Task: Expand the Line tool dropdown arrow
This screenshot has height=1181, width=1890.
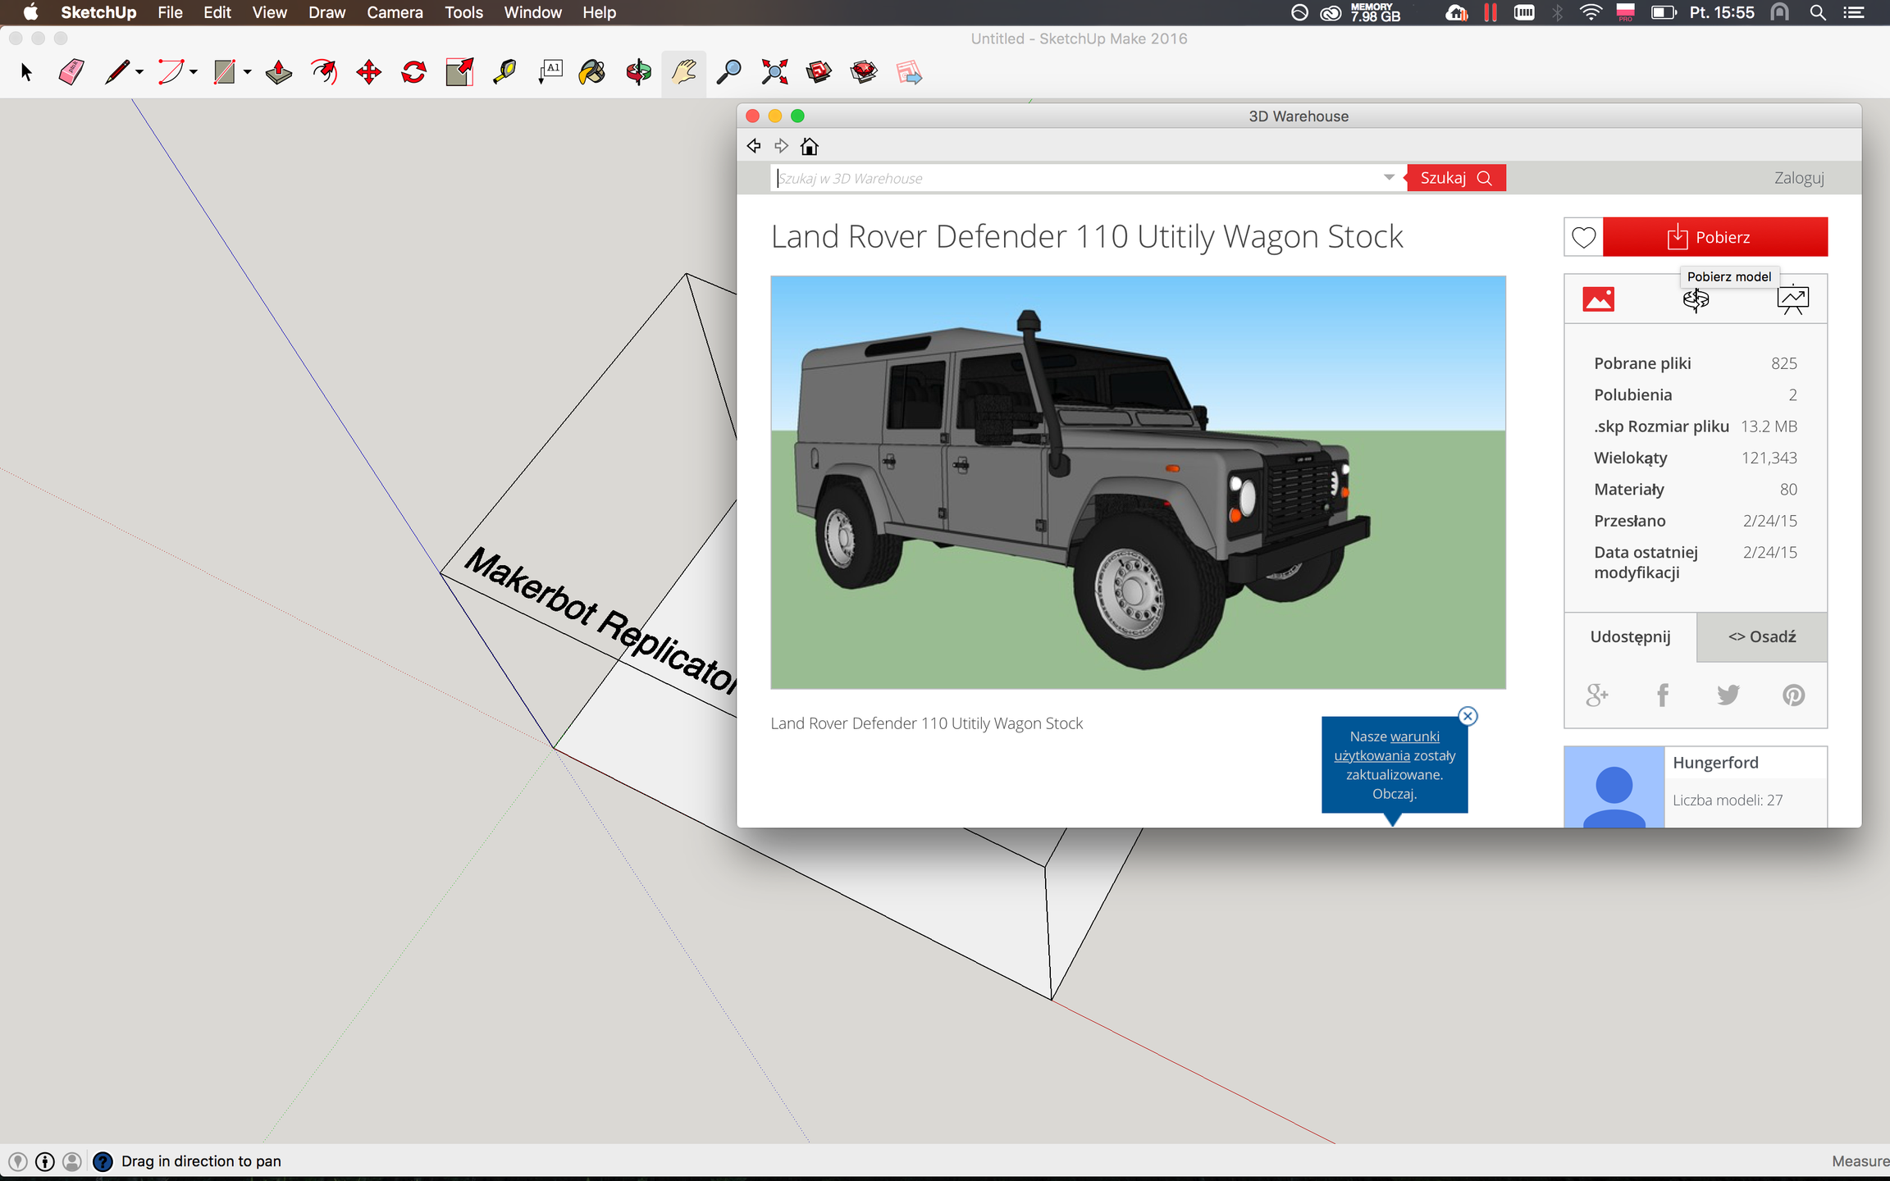Action: (x=139, y=73)
